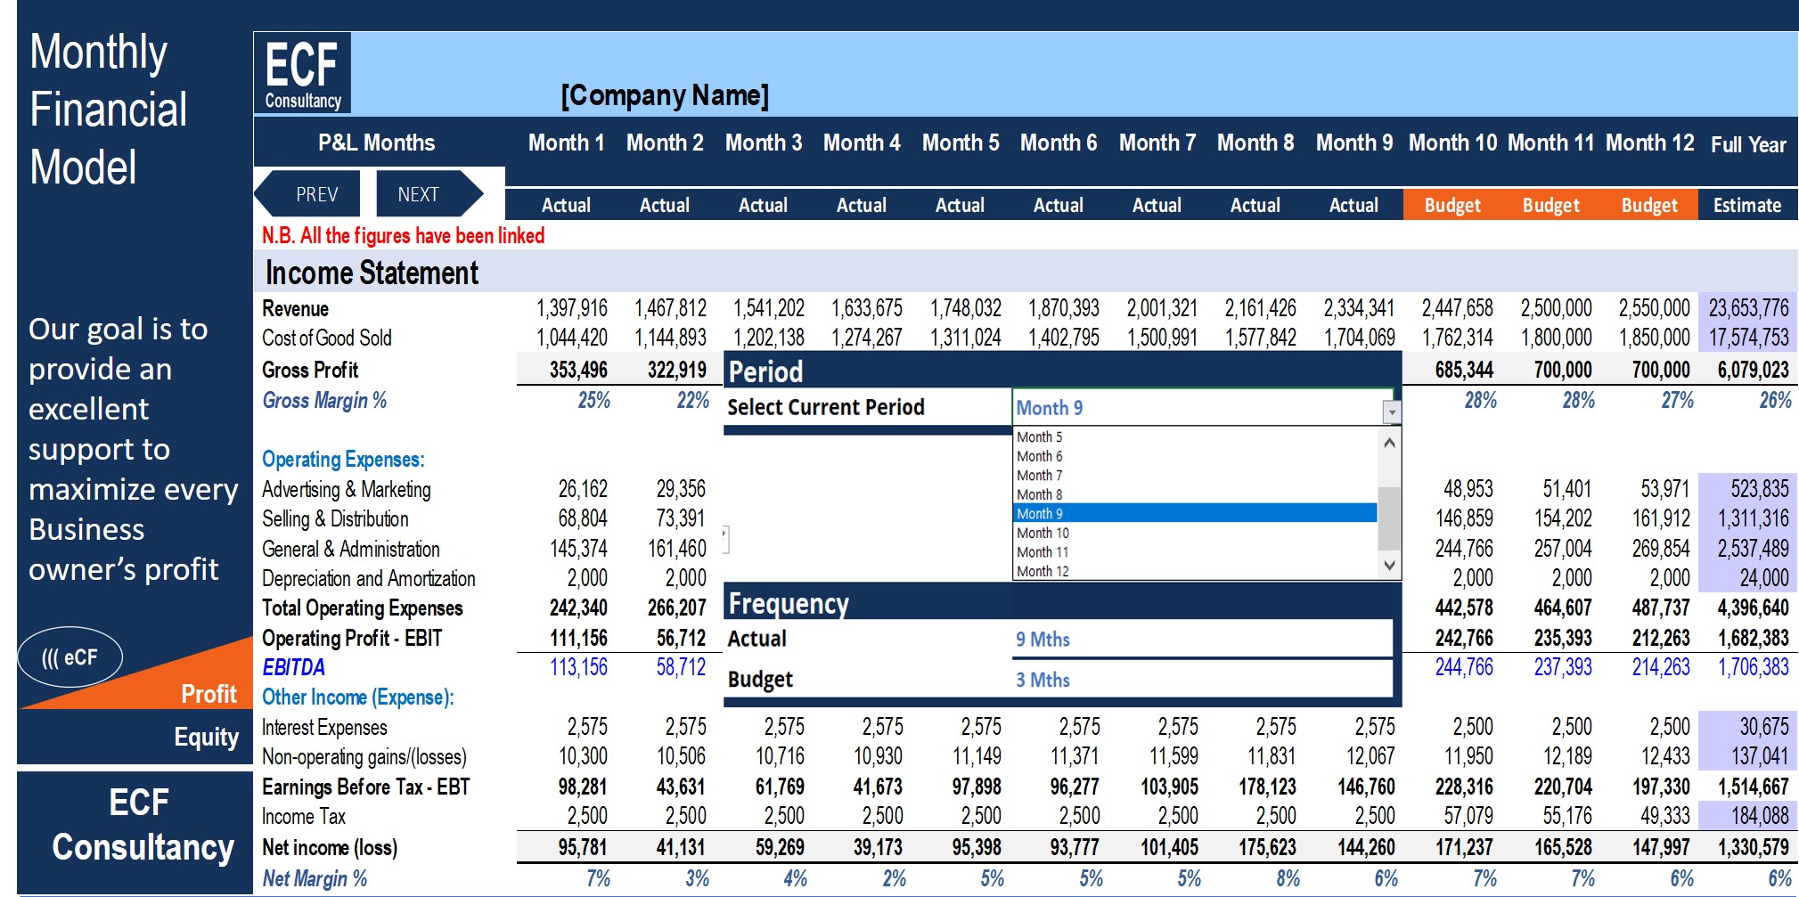Click the Other Income (Expense): heading
Image resolution: width=1799 pixels, height=897 pixels.
[357, 697]
